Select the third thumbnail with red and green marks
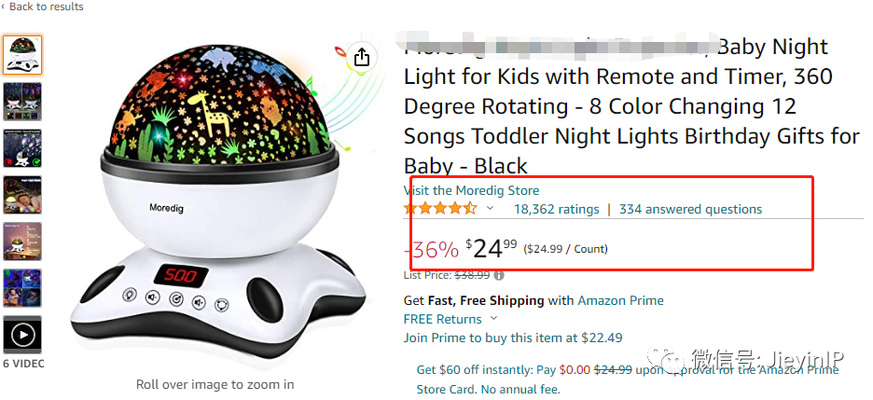Image resolution: width=873 pixels, height=400 pixels. click(22, 148)
